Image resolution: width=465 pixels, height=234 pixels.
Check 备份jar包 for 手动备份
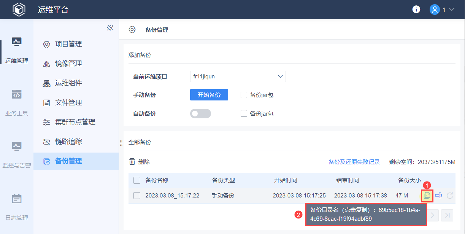tap(244, 95)
